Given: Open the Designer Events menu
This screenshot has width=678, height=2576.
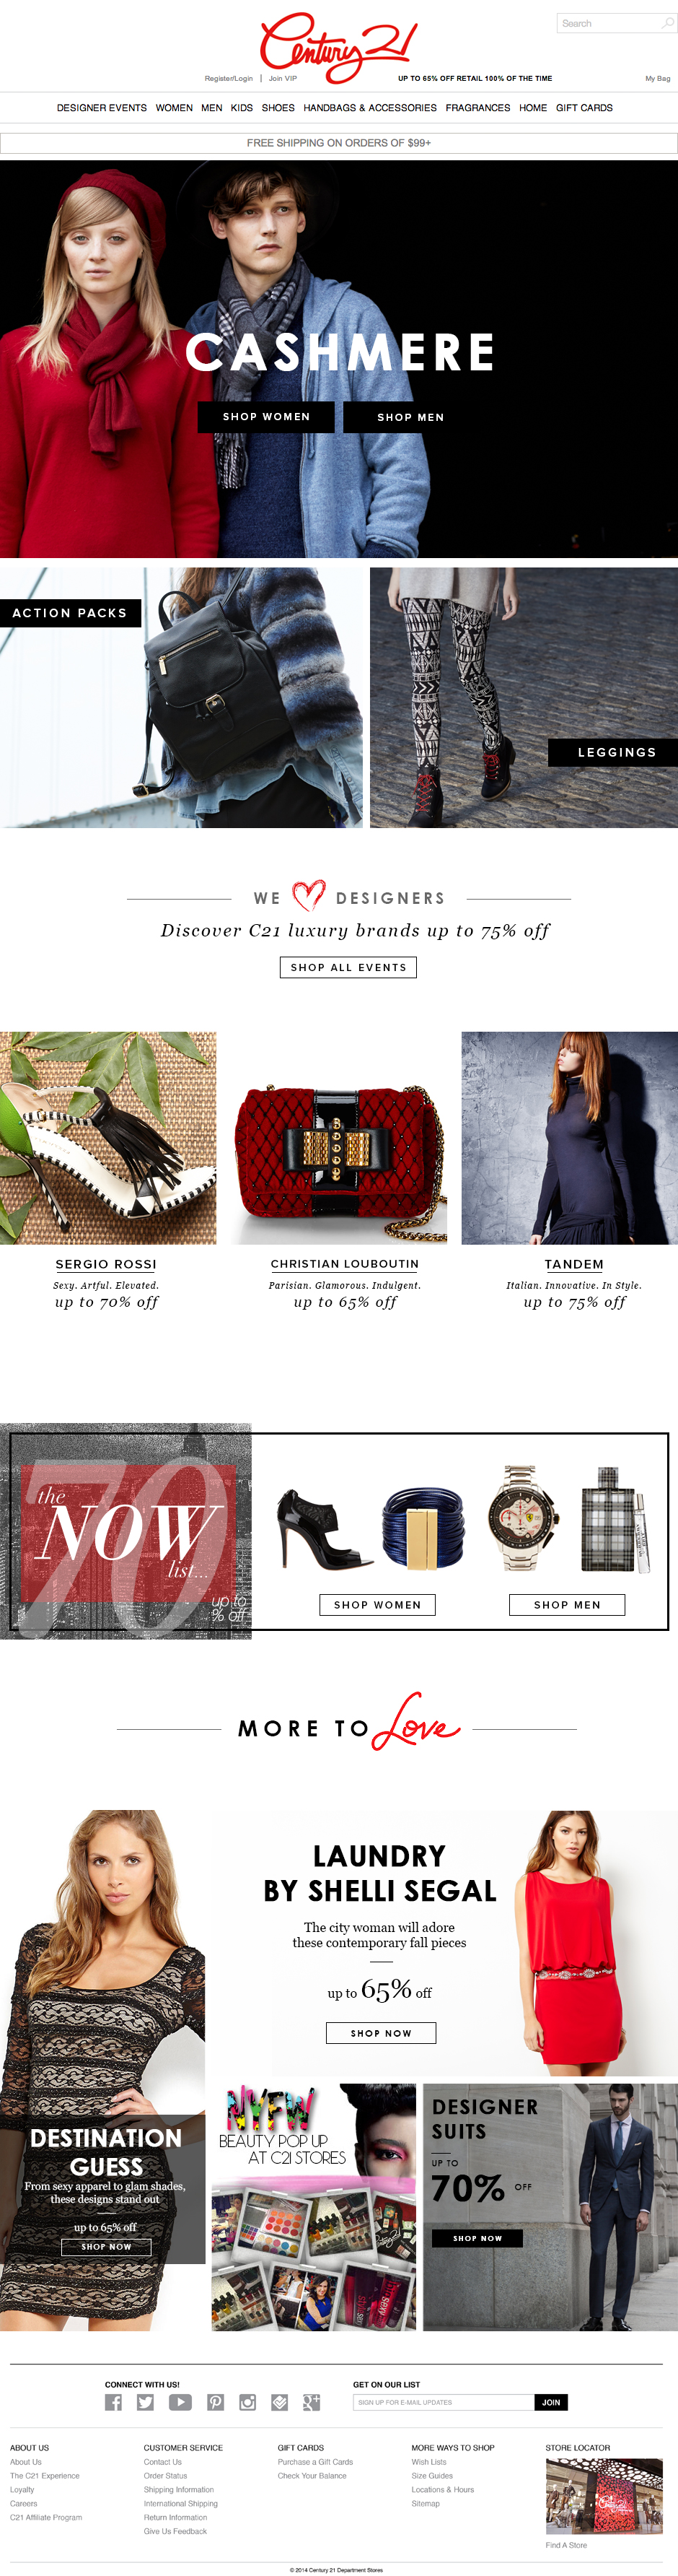Looking at the screenshot, I should tap(102, 108).
